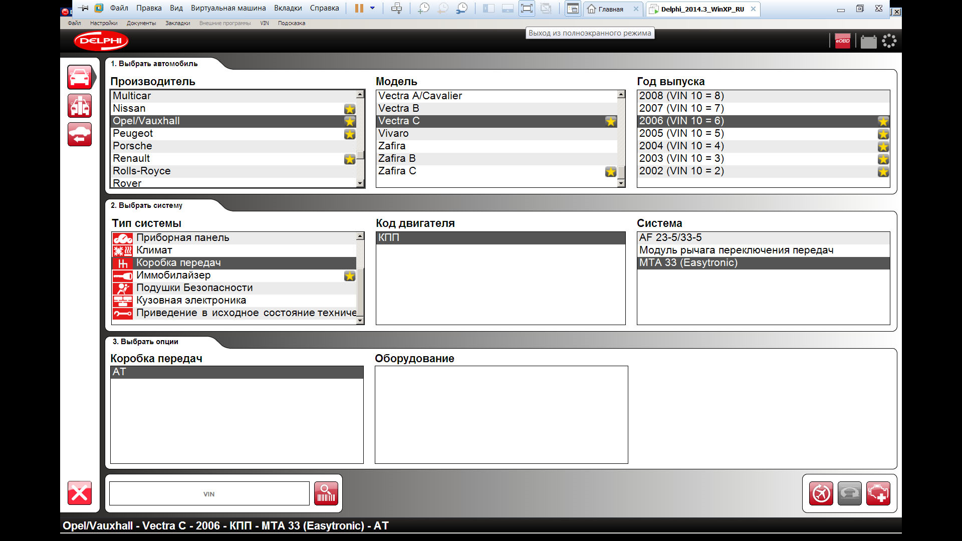Click the VIN barcode search button
962x541 pixels.
tap(326, 493)
